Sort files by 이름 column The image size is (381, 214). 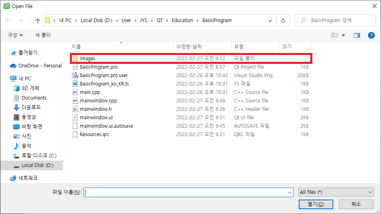tap(76, 47)
